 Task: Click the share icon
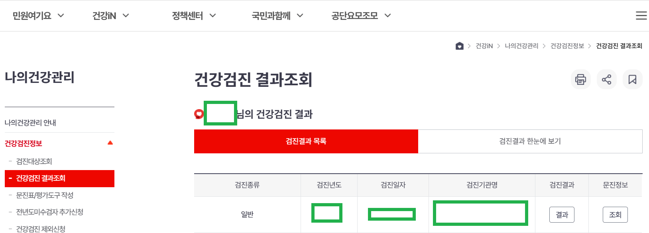pyautogui.click(x=606, y=79)
